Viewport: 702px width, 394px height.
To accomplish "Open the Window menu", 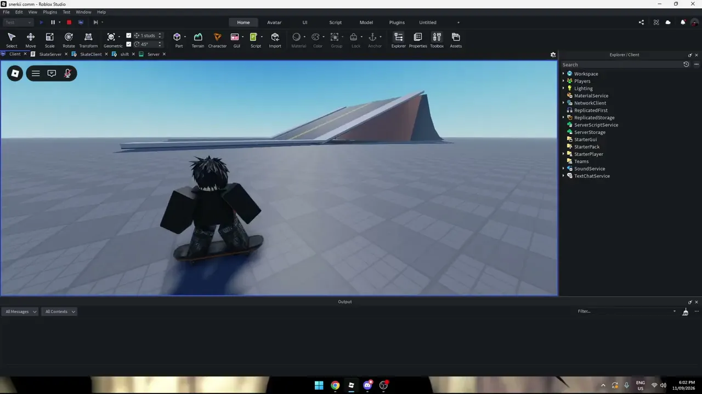I will tap(83, 12).
